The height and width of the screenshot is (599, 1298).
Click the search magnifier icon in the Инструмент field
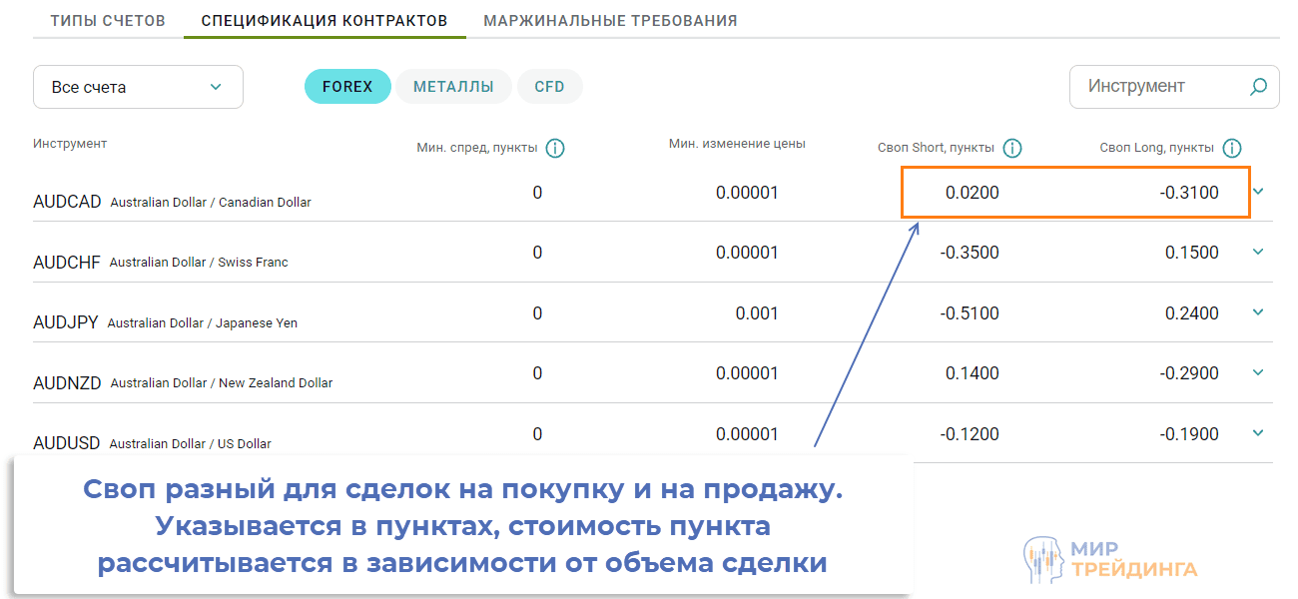point(1257,87)
